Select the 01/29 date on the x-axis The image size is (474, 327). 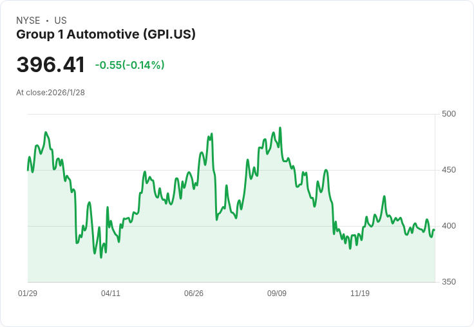(x=28, y=294)
